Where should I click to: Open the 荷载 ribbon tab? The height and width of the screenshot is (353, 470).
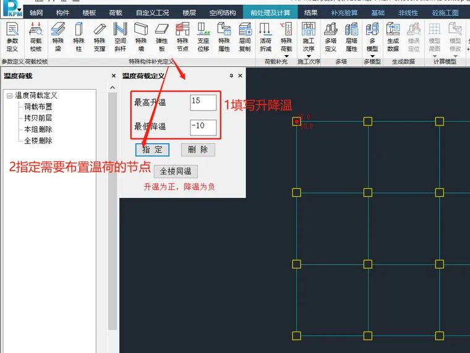click(116, 12)
